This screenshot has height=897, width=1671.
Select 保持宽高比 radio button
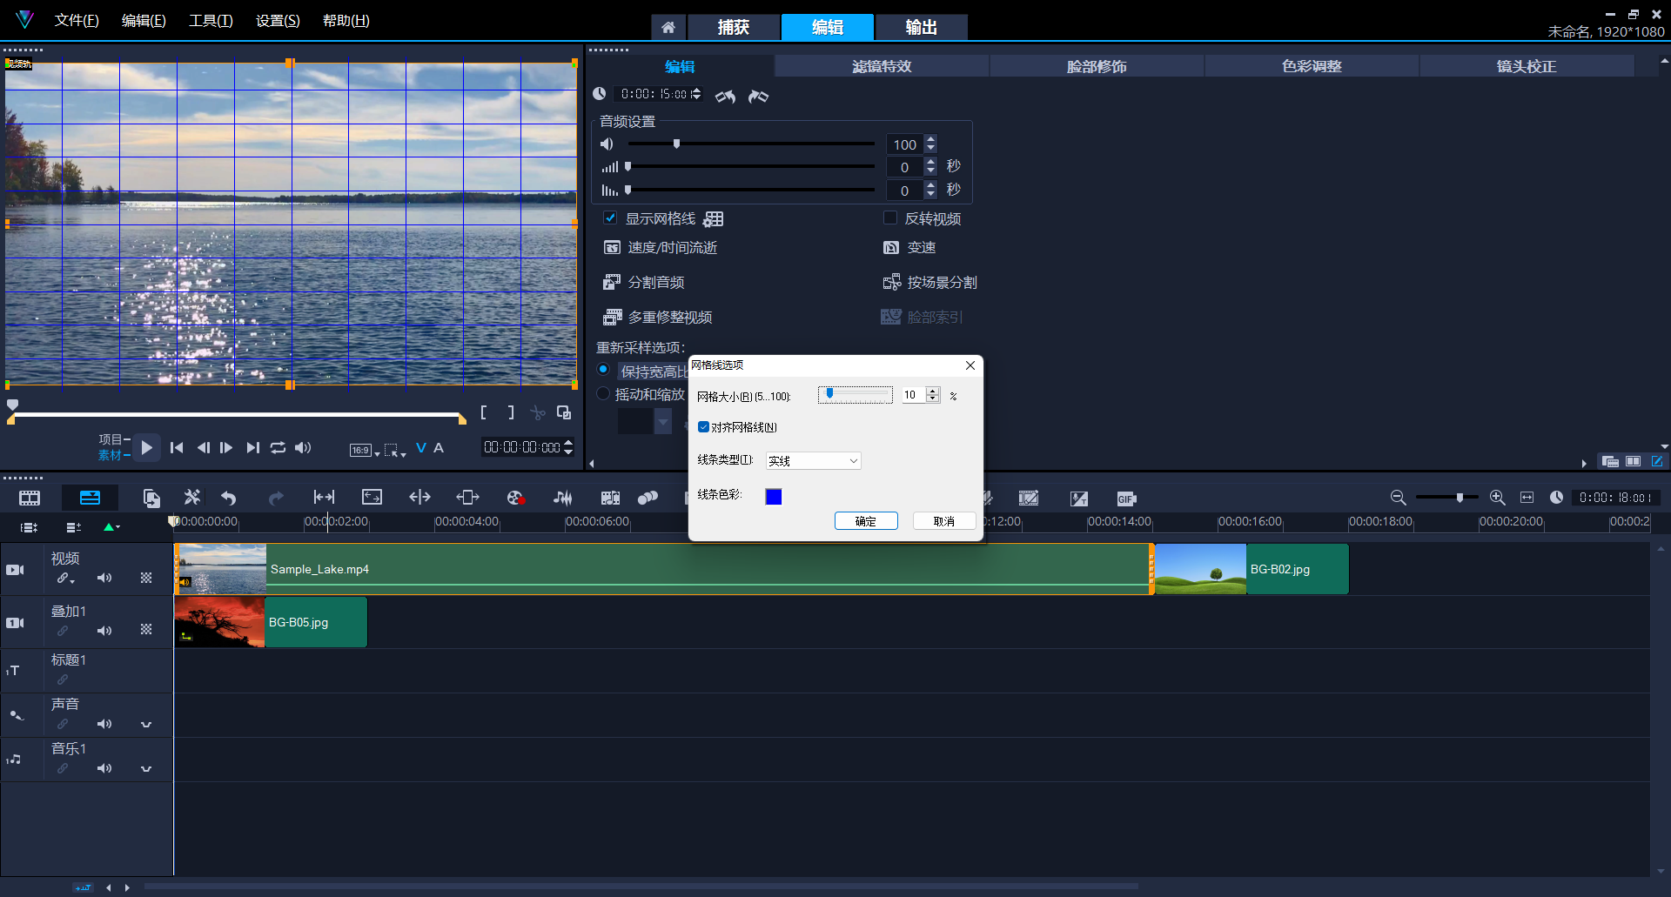pyautogui.click(x=603, y=370)
